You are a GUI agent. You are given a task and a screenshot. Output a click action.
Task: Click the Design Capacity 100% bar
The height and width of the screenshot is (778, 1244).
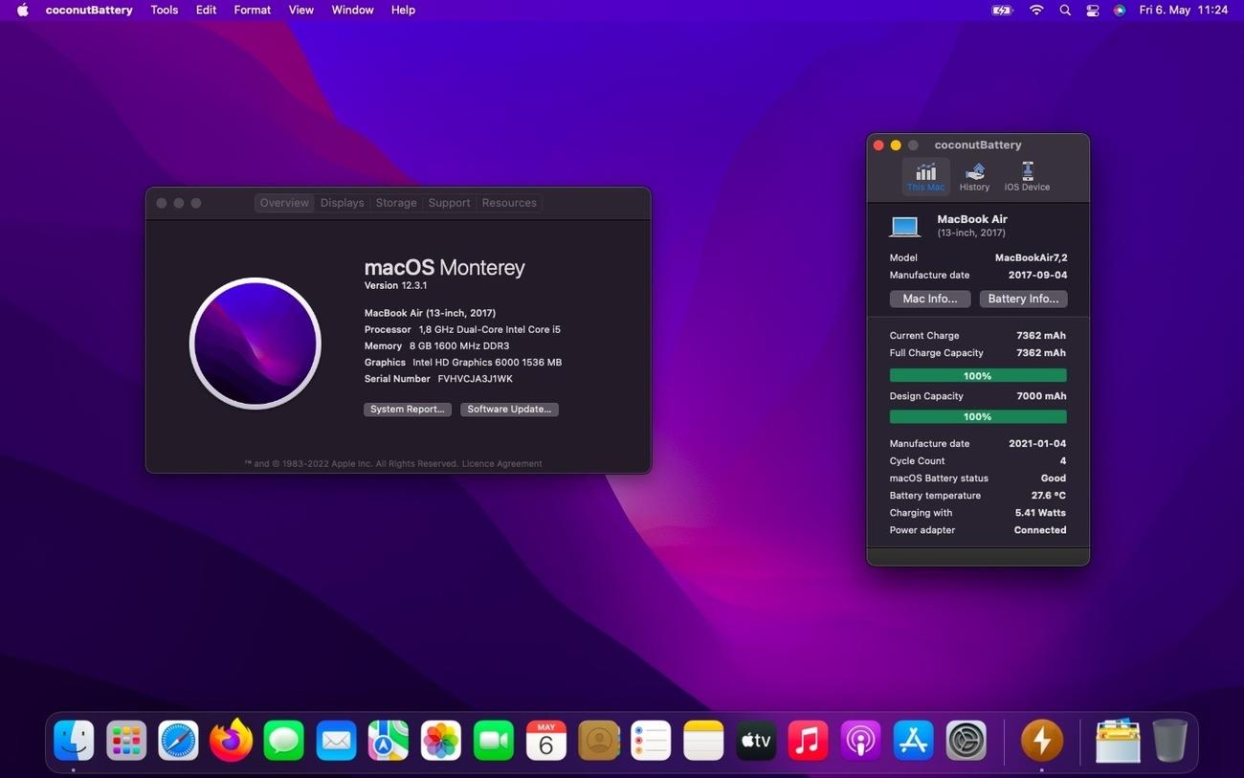(978, 417)
